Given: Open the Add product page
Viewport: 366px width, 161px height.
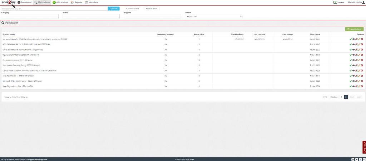Looking at the screenshot, I should tap(60, 2).
